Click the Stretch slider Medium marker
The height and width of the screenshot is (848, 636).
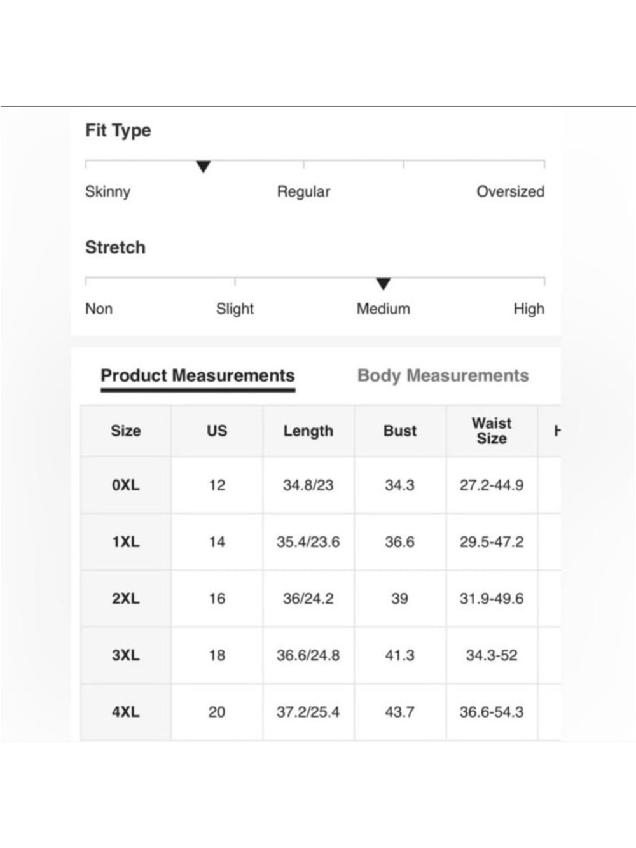click(383, 284)
